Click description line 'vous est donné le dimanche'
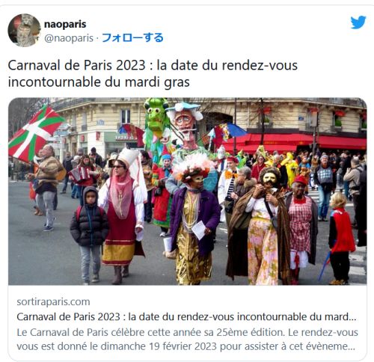 [x=186, y=346]
